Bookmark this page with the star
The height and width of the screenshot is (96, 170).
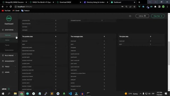coord(134,7)
